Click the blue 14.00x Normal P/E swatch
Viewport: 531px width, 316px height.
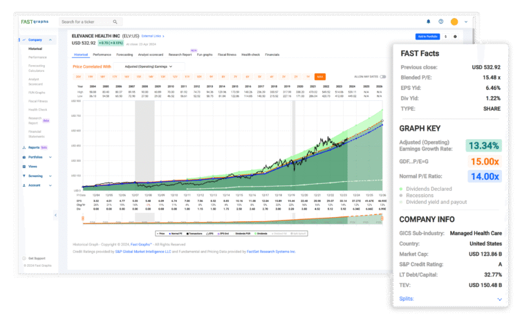point(485,176)
